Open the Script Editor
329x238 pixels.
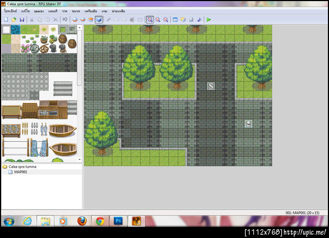point(191,20)
